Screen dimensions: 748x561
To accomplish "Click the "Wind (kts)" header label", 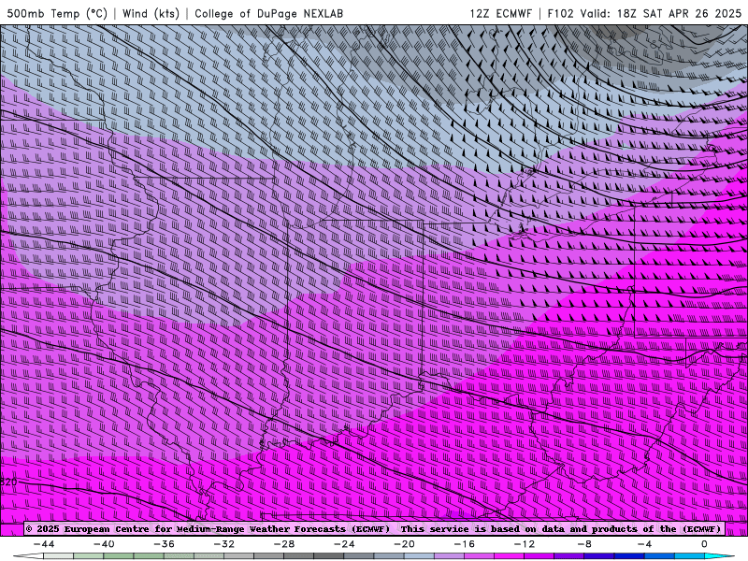I will pos(151,13).
